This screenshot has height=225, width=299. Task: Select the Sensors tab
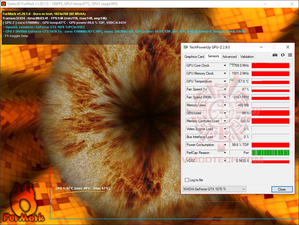pyautogui.click(x=213, y=56)
